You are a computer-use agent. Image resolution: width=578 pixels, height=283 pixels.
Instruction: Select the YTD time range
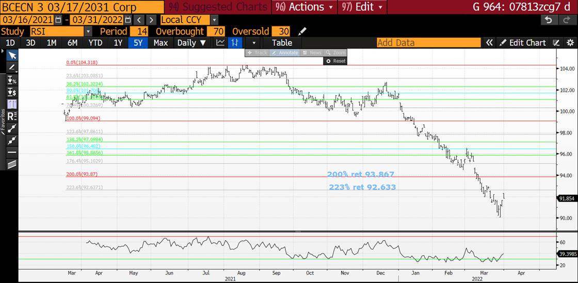pyautogui.click(x=95, y=43)
